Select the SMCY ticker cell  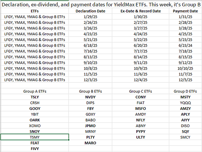(x=185, y=137)
